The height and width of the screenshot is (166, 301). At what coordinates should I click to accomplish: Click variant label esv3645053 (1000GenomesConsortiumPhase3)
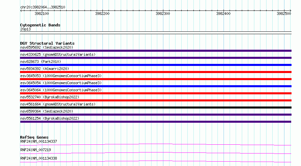(61, 76)
